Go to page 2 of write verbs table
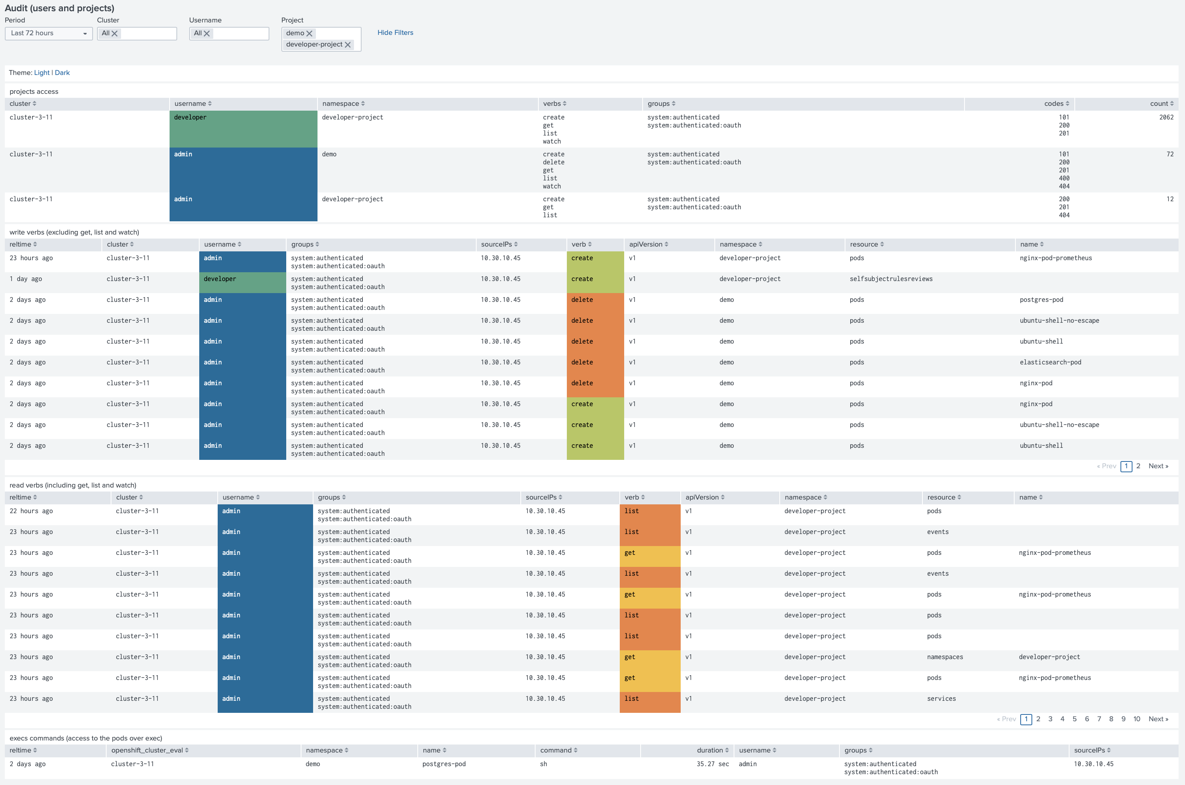1185x785 pixels. [x=1138, y=466]
